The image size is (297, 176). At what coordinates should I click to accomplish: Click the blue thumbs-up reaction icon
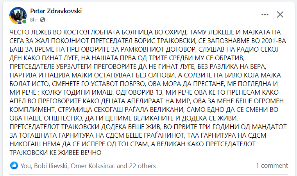[14, 165]
